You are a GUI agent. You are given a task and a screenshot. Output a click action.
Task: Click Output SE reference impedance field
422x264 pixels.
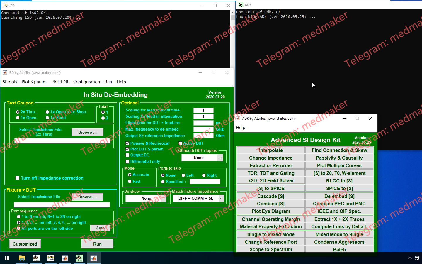pyautogui.click(x=203, y=136)
